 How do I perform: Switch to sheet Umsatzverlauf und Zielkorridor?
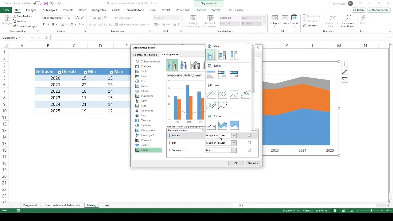tap(62, 205)
